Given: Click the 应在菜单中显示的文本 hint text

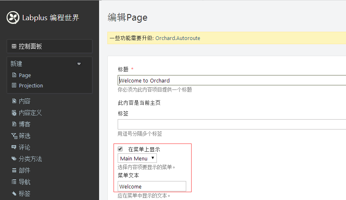Looking at the screenshot, I should [144, 195].
